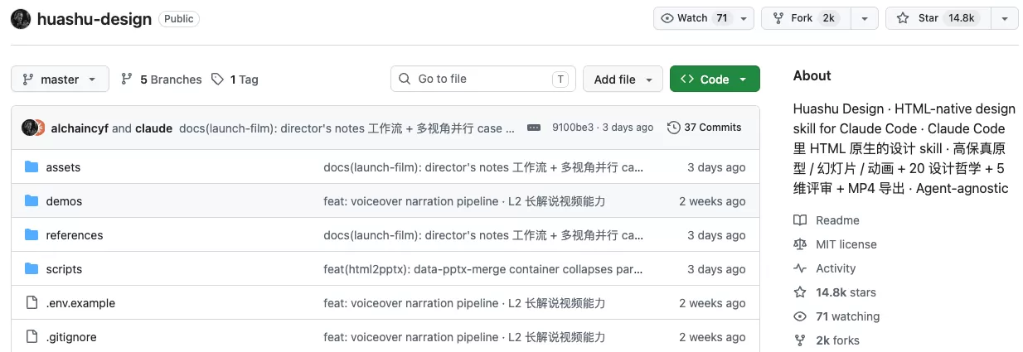
Task: Click the .gitignore file icon
Action: (x=32, y=337)
